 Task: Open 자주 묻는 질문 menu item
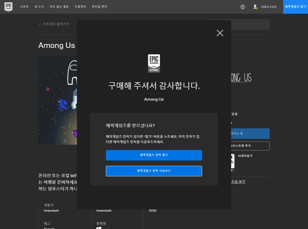click(x=59, y=7)
